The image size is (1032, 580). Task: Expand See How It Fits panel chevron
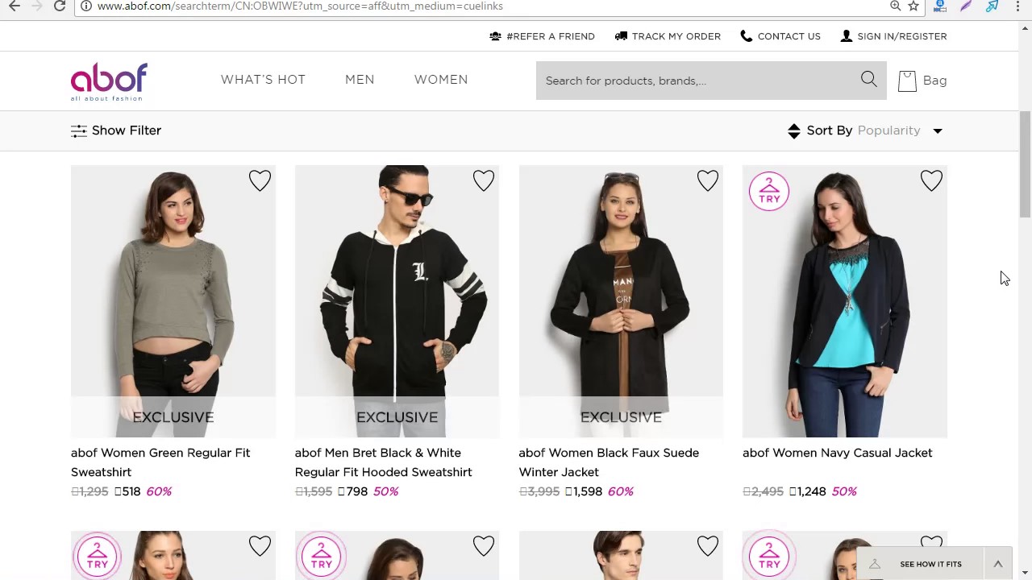click(x=997, y=564)
